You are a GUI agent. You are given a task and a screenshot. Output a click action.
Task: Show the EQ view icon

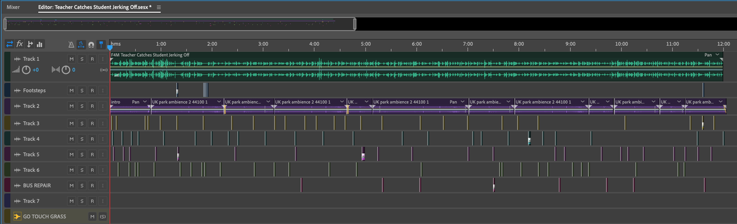pyautogui.click(x=39, y=44)
